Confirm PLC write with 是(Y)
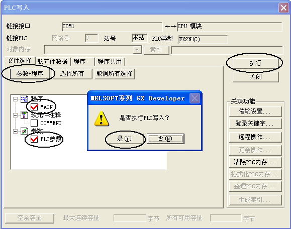The image size is (291, 229). pos(124,139)
